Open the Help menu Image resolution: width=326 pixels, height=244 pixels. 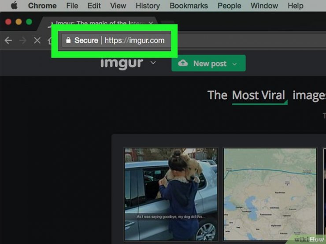(295, 6)
